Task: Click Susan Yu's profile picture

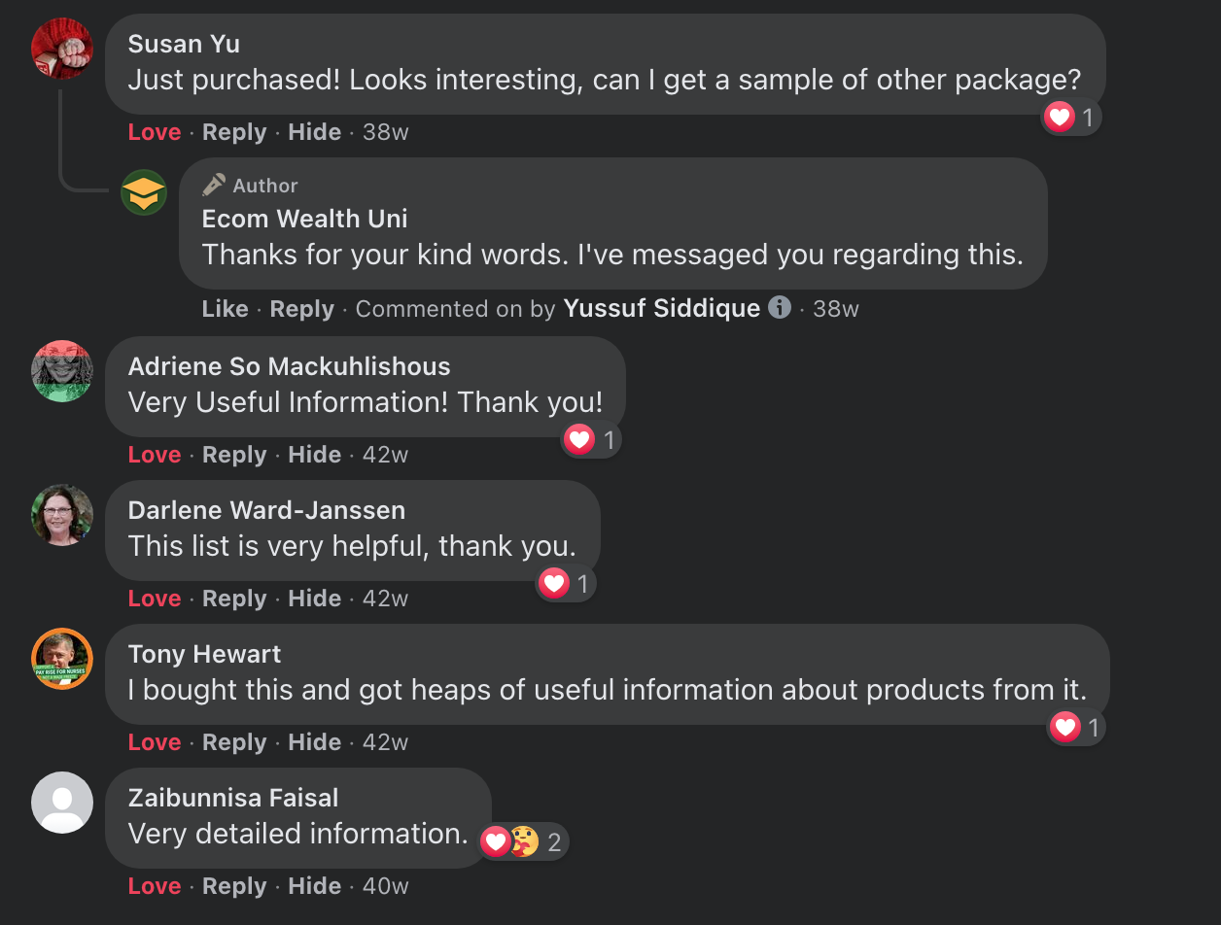Action: pos(62,49)
